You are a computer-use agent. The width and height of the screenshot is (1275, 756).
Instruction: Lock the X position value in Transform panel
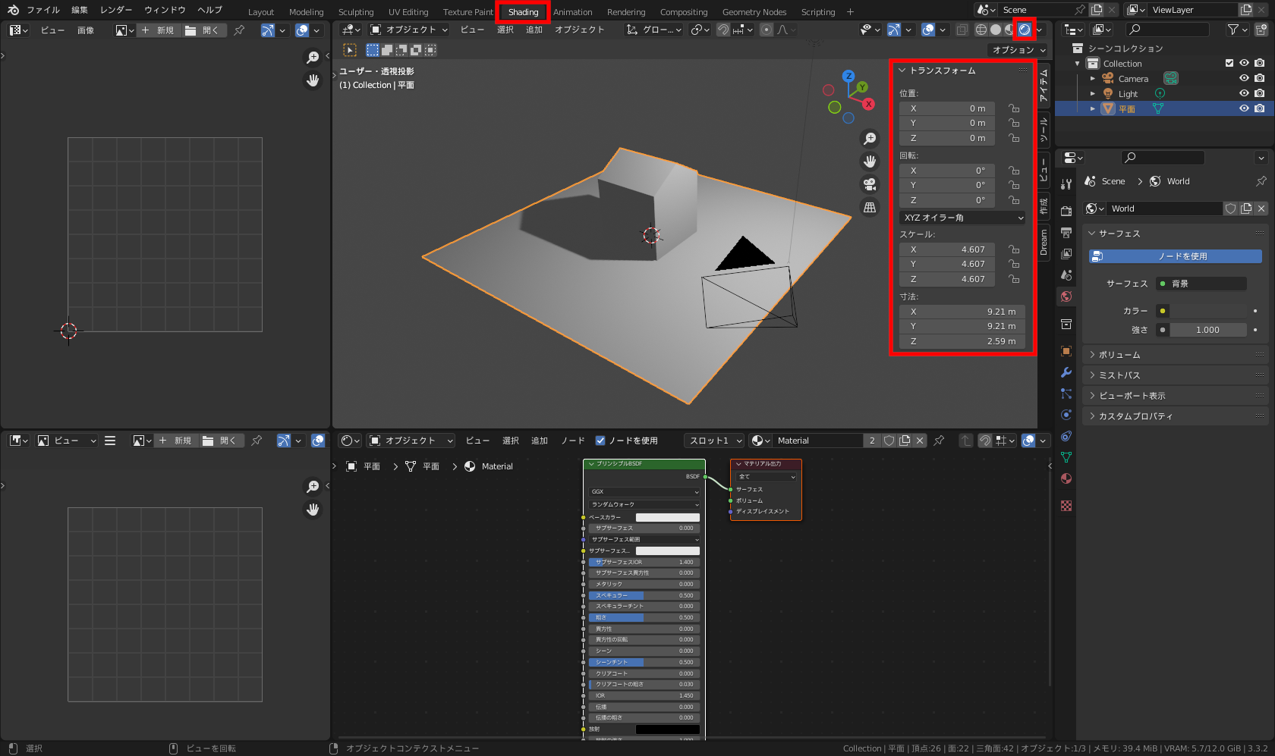[1014, 108]
